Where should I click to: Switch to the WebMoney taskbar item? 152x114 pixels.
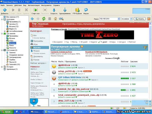94,112
